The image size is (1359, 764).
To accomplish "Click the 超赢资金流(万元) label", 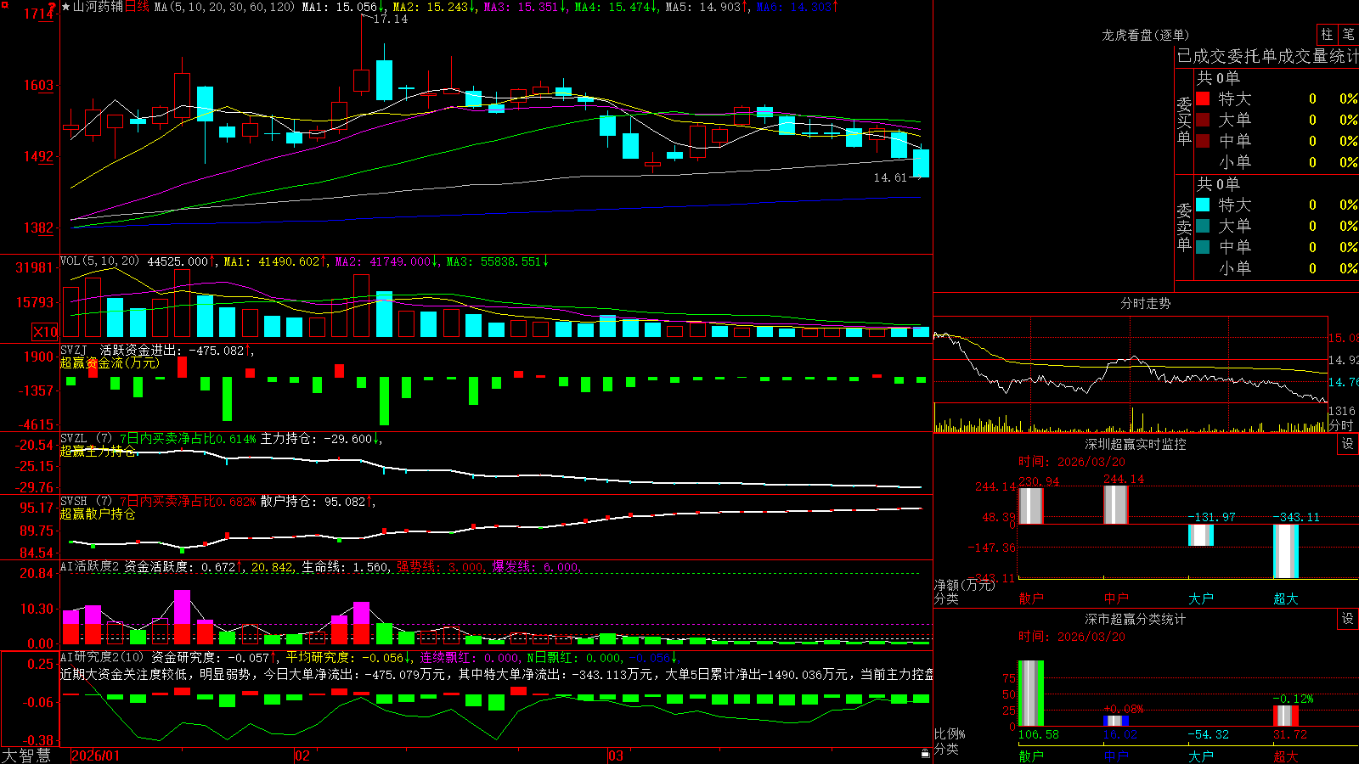I will point(110,362).
